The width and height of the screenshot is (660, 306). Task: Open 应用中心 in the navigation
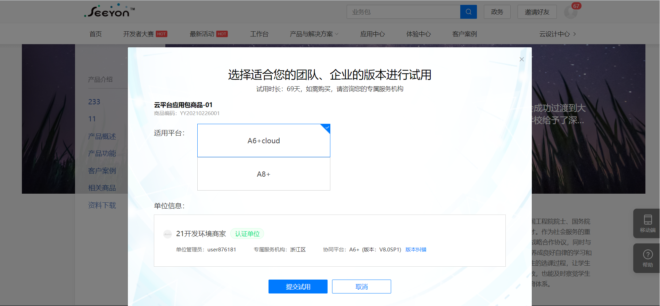372,34
